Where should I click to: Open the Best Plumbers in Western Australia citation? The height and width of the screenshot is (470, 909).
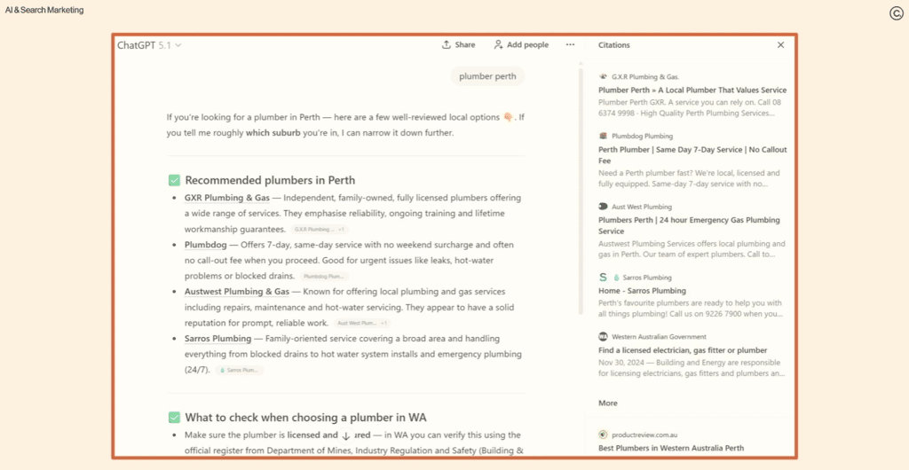point(671,448)
